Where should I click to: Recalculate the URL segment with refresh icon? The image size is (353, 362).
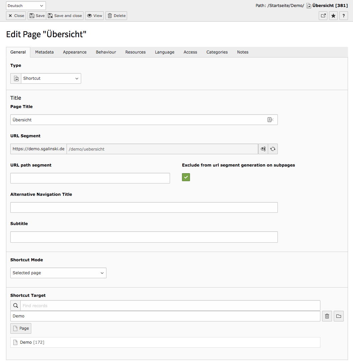[273, 149]
